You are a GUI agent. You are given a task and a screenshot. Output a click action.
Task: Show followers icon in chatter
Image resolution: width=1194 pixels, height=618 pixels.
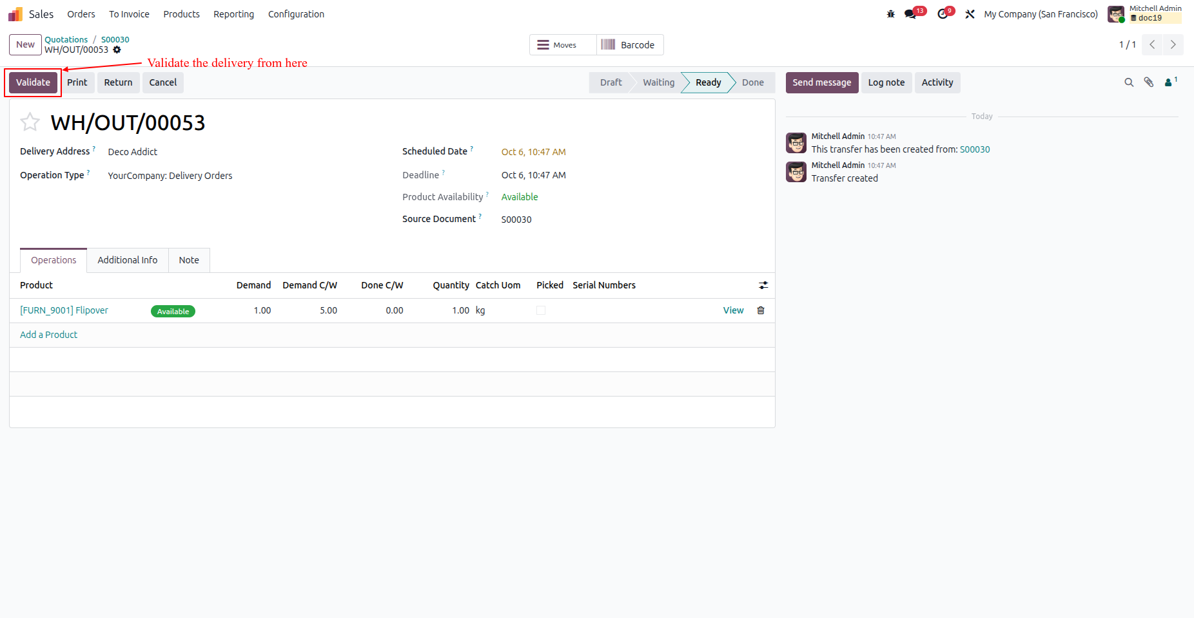tap(1170, 82)
